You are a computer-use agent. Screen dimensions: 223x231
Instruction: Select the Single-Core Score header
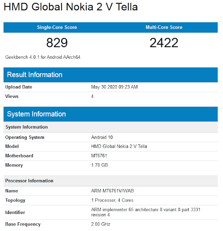tap(57, 27)
